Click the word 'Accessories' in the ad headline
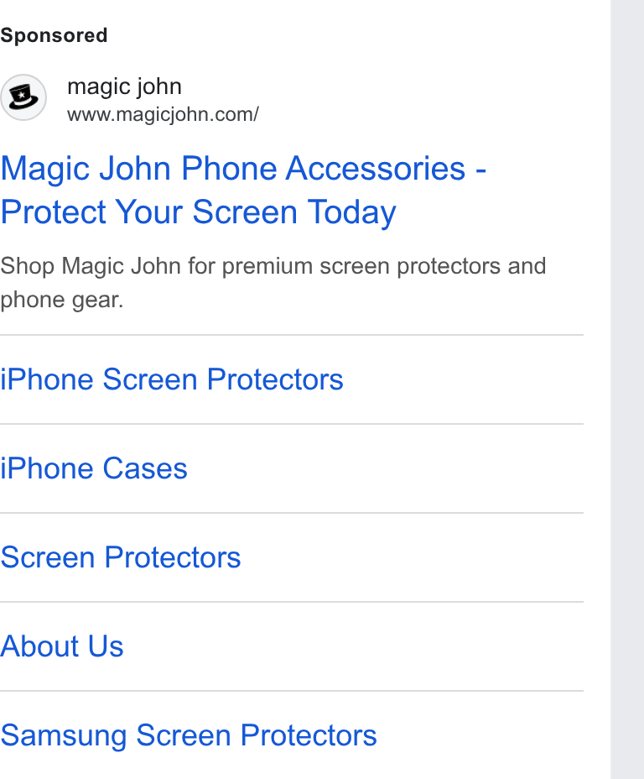The image size is (644, 779). (376, 169)
